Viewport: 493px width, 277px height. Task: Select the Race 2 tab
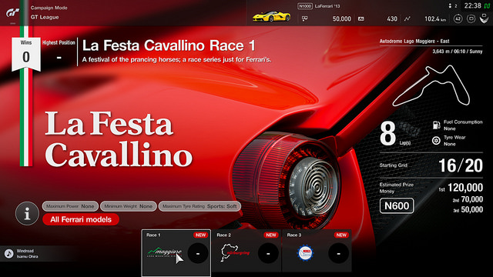point(246,251)
